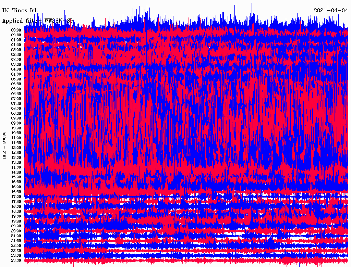Click the 20:30 time label
The height and width of the screenshot is (267, 351).
(16, 231)
